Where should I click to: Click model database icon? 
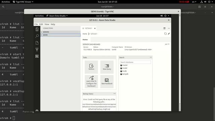click(121, 68)
